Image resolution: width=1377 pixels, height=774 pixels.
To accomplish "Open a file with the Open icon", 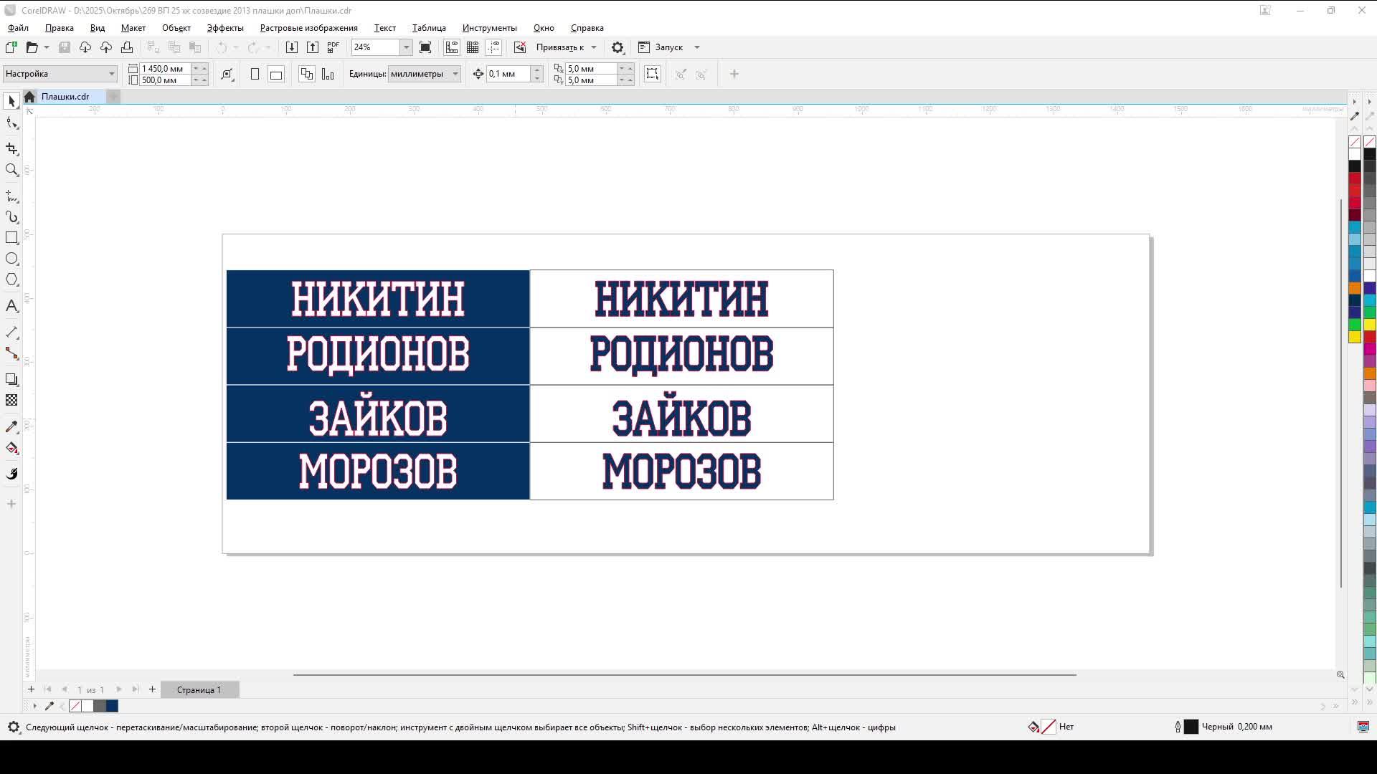I will (x=33, y=47).
